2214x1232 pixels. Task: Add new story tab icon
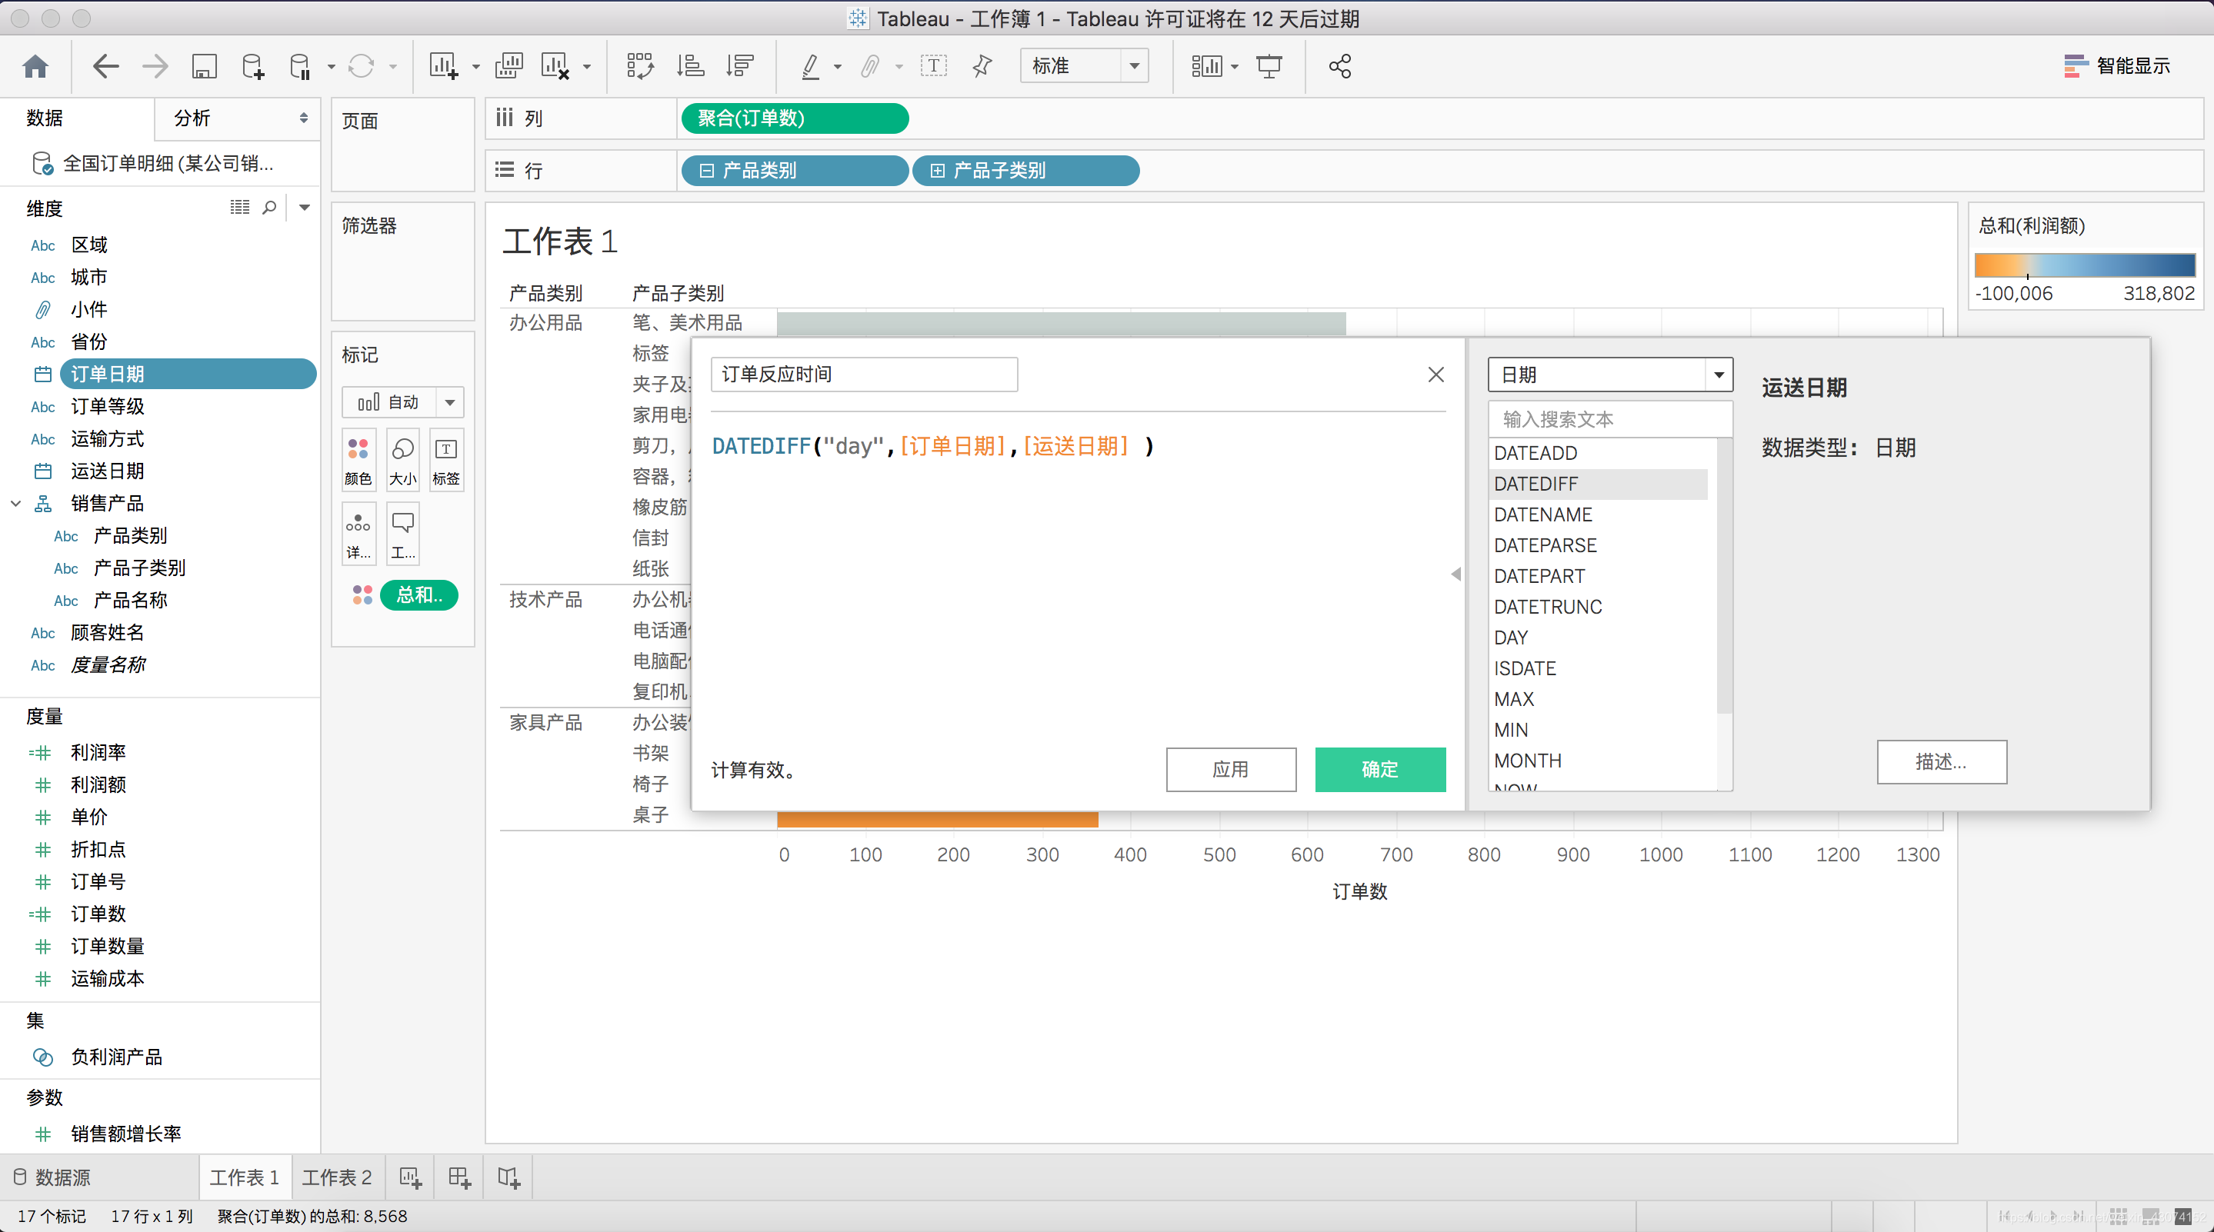tap(508, 1177)
